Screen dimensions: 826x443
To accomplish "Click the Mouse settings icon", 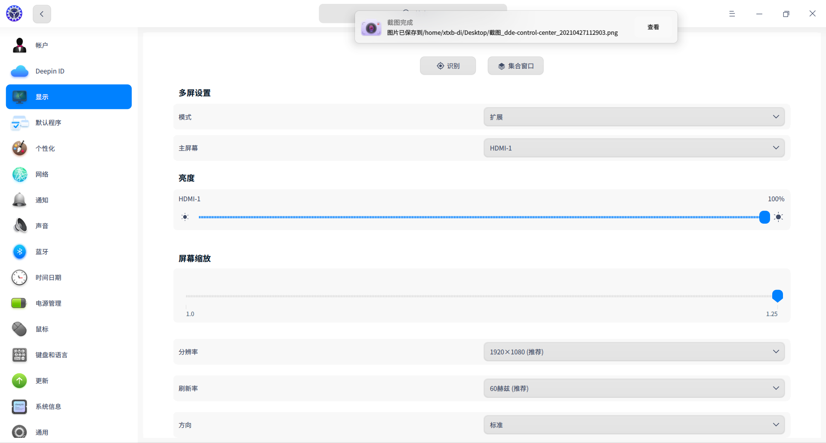I will point(20,329).
